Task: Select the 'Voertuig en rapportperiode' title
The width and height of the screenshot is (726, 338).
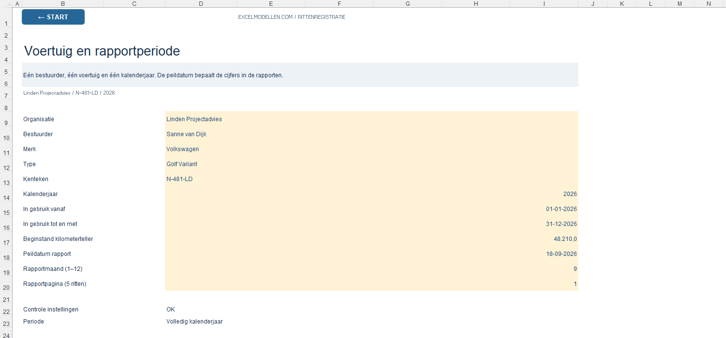Action: 102,51
